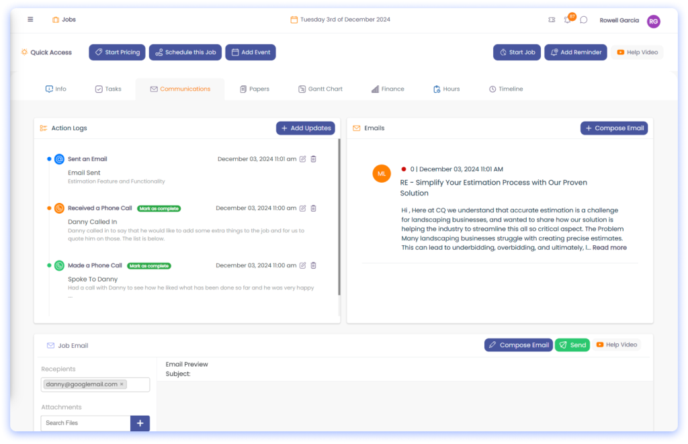Delete the Made a Phone Call log
Viewport: 688px width, 444px height.
(x=313, y=265)
